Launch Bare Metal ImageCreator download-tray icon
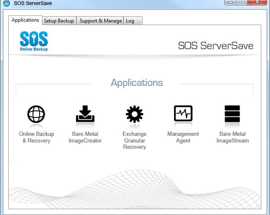The width and height of the screenshot is (270, 215). (x=85, y=114)
